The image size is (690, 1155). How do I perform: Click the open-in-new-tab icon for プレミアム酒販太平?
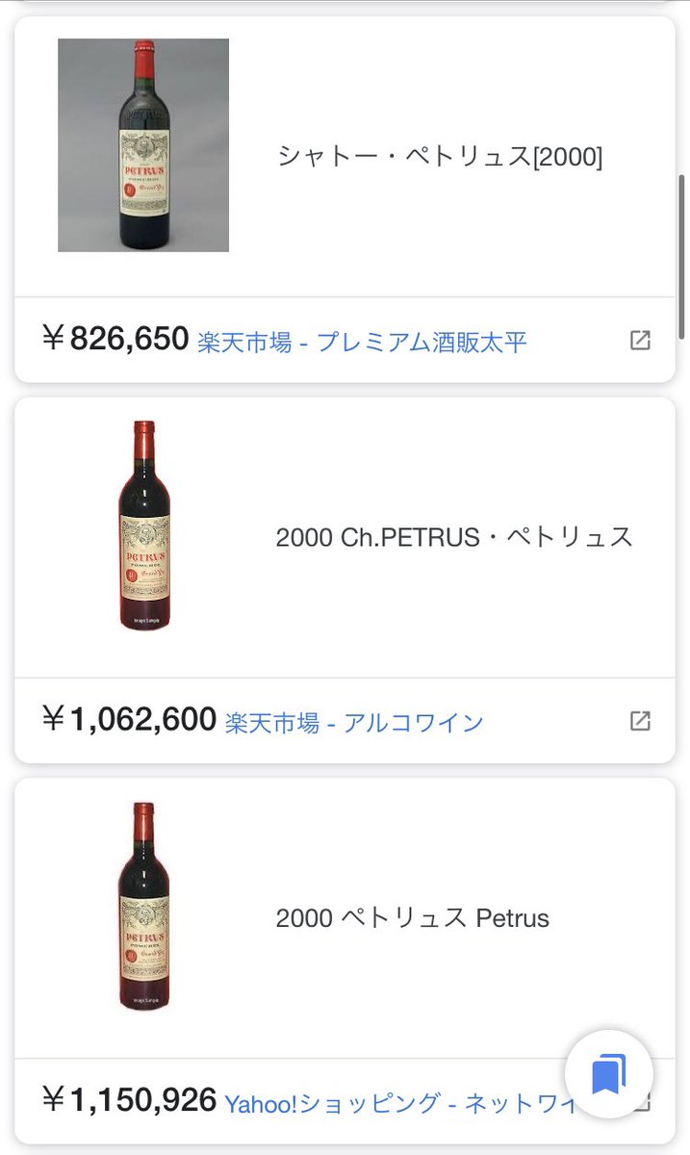(641, 339)
